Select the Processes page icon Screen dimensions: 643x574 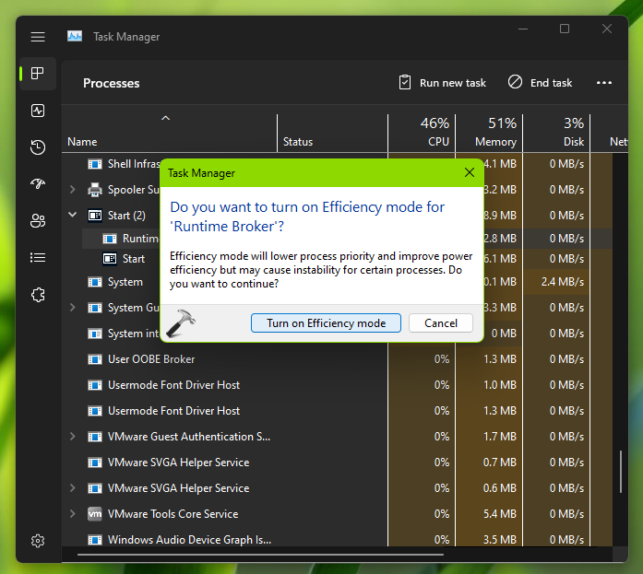[x=38, y=74]
